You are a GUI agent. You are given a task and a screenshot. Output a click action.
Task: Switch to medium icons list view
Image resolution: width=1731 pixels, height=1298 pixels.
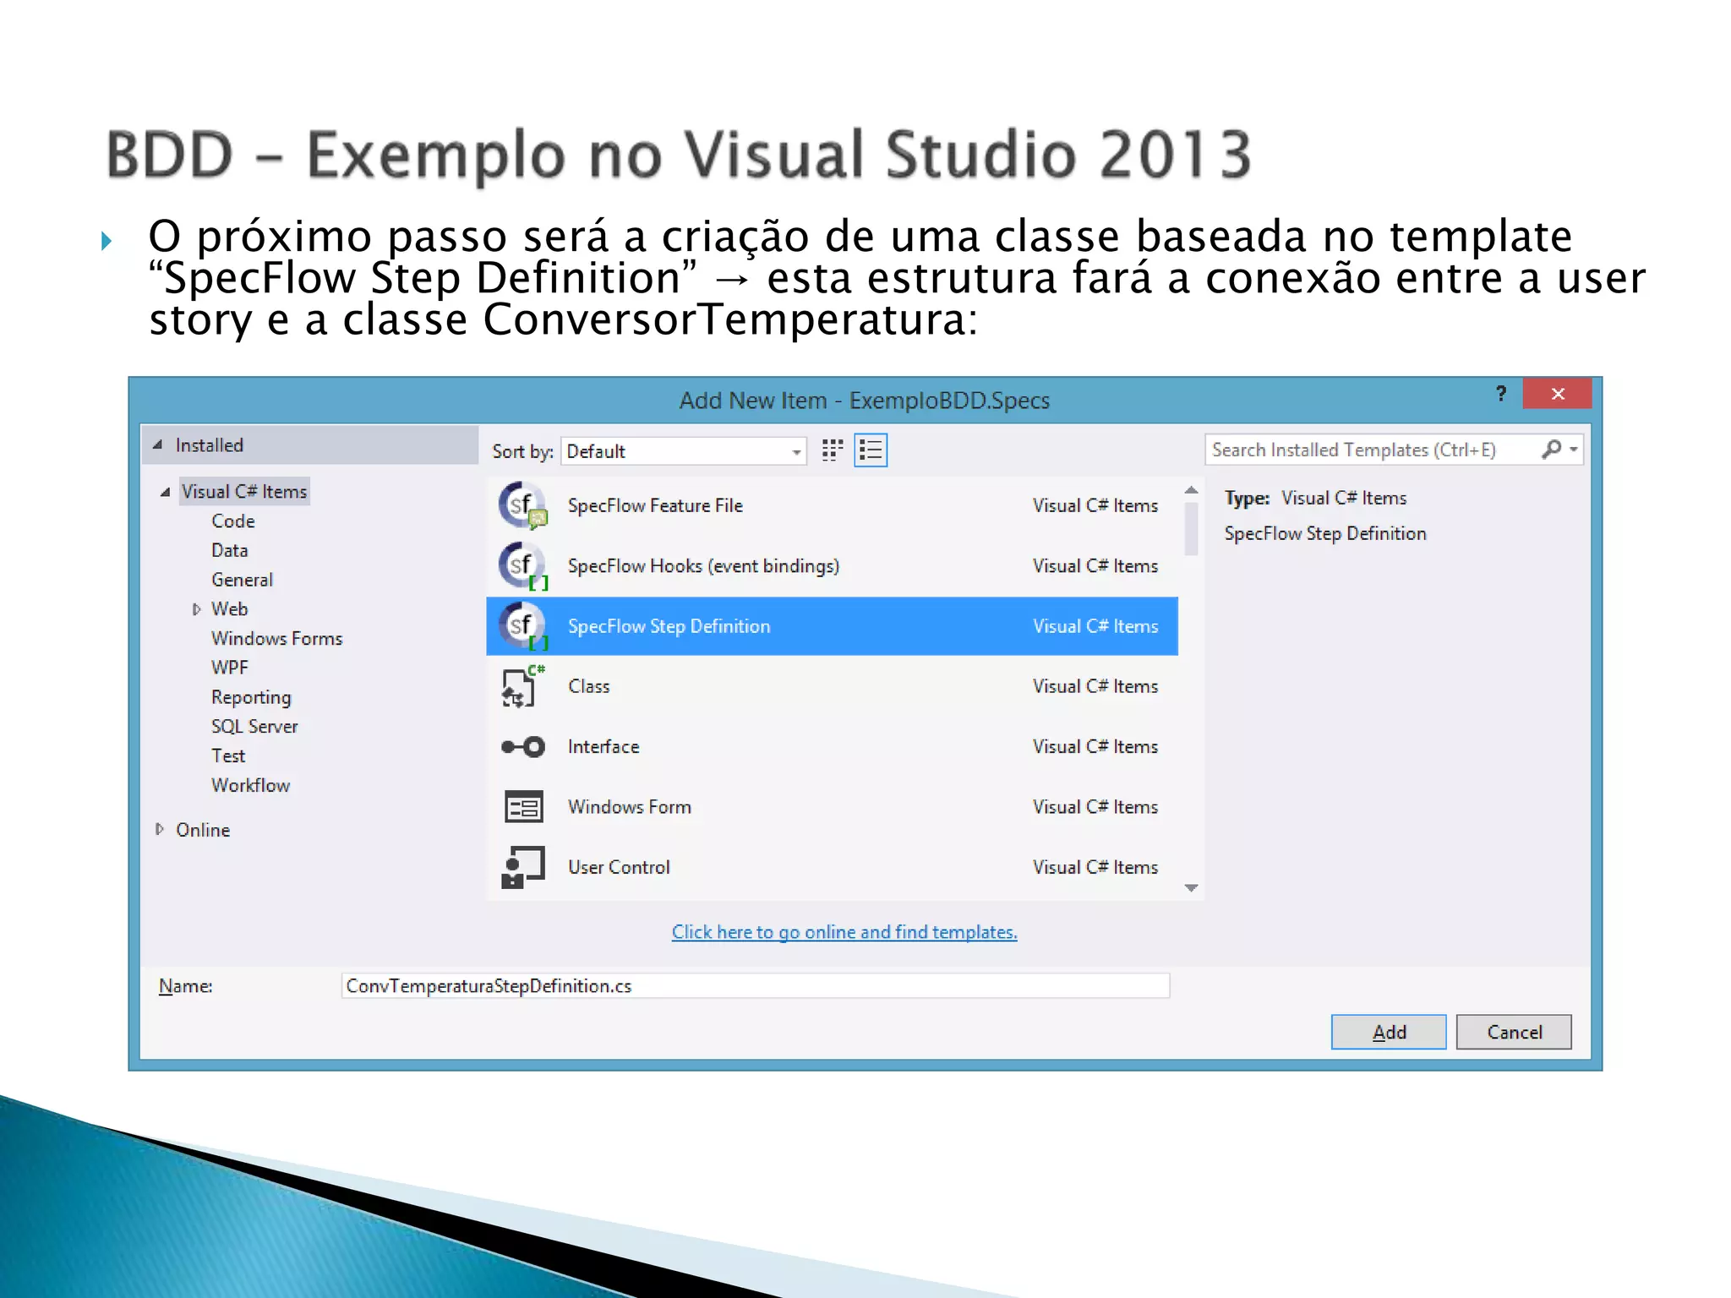[871, 450]
